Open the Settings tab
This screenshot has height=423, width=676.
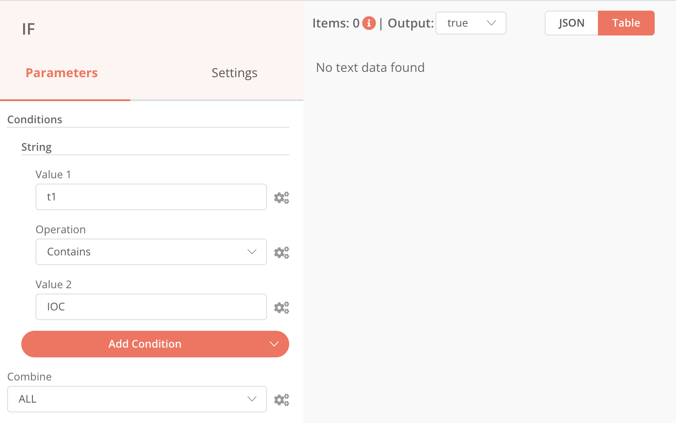coord(234,73)
